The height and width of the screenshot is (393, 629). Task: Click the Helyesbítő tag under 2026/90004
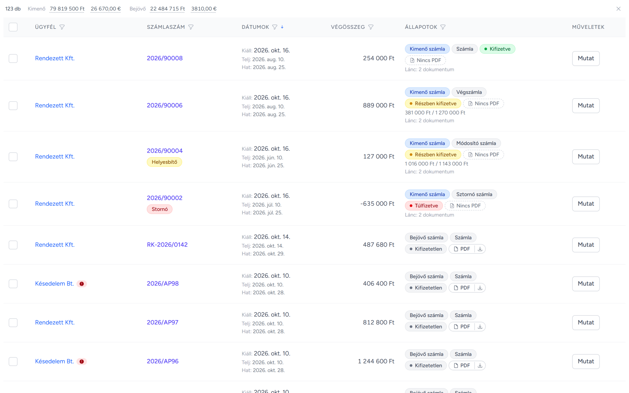(164, 162)
